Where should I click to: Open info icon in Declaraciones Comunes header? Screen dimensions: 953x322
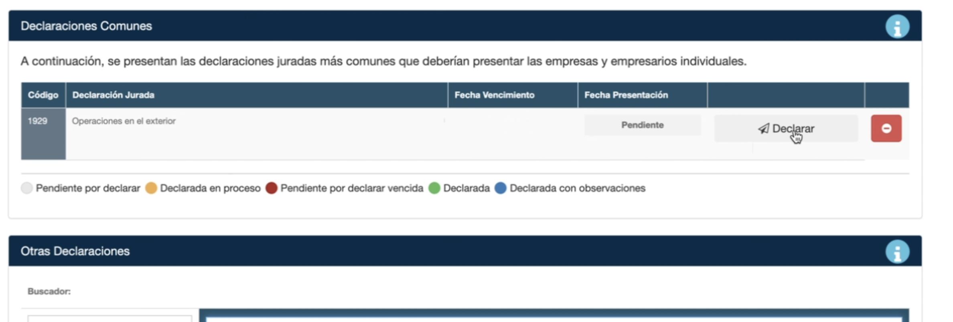[x=897, y=26]
